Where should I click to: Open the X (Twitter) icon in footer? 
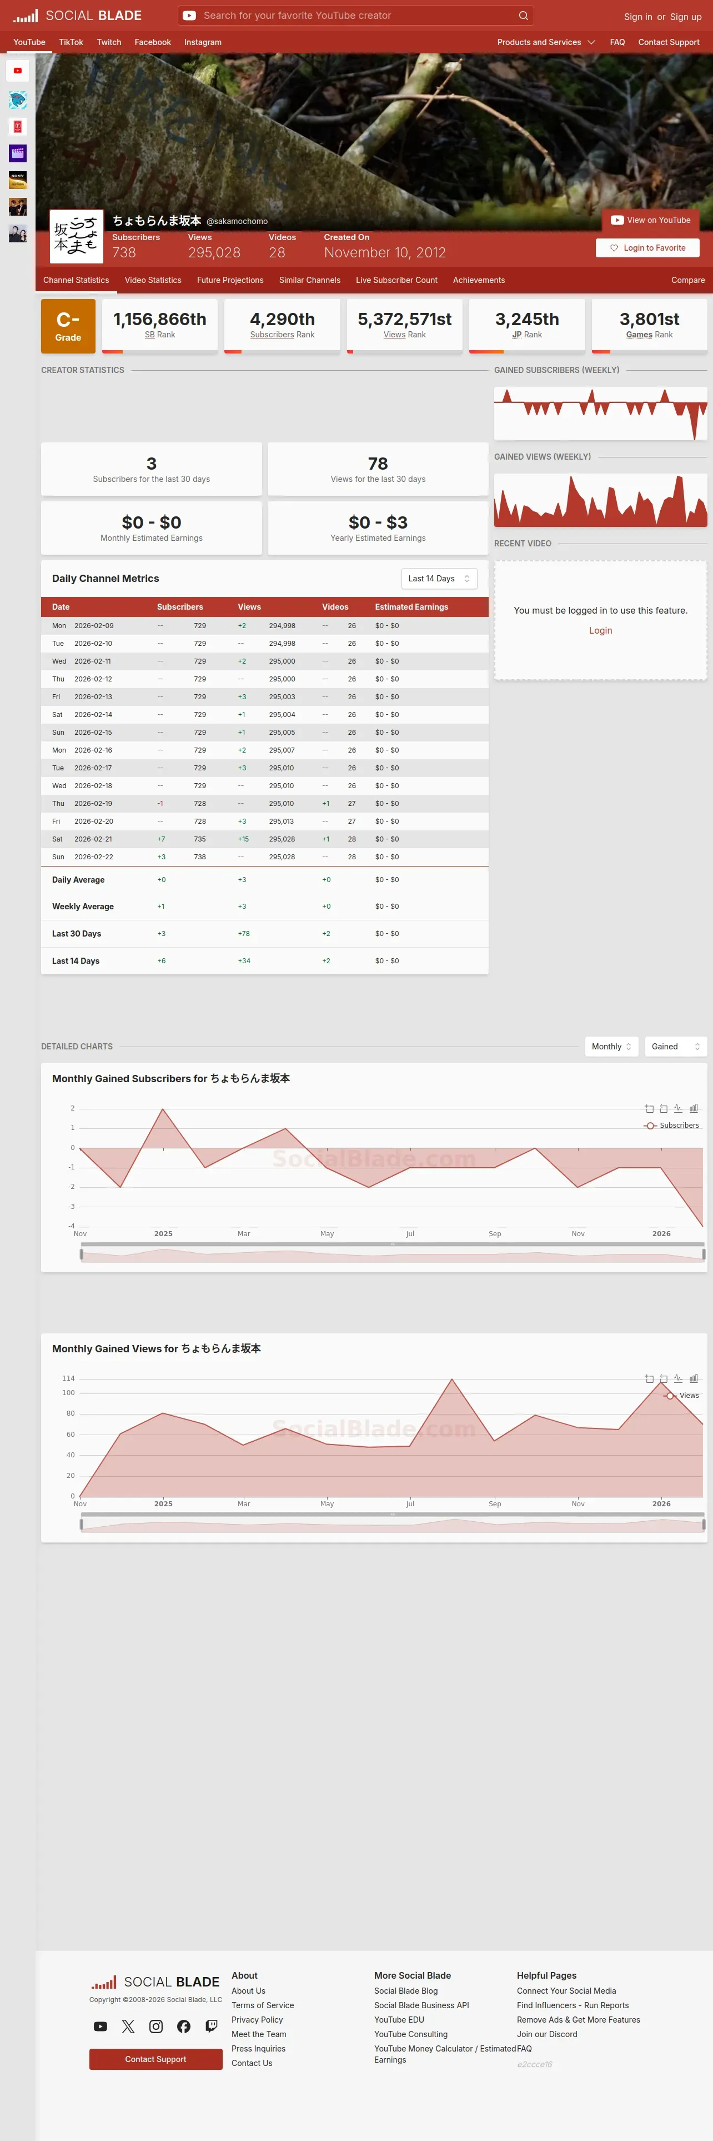pyautogui.click(x=128, y=2027)
